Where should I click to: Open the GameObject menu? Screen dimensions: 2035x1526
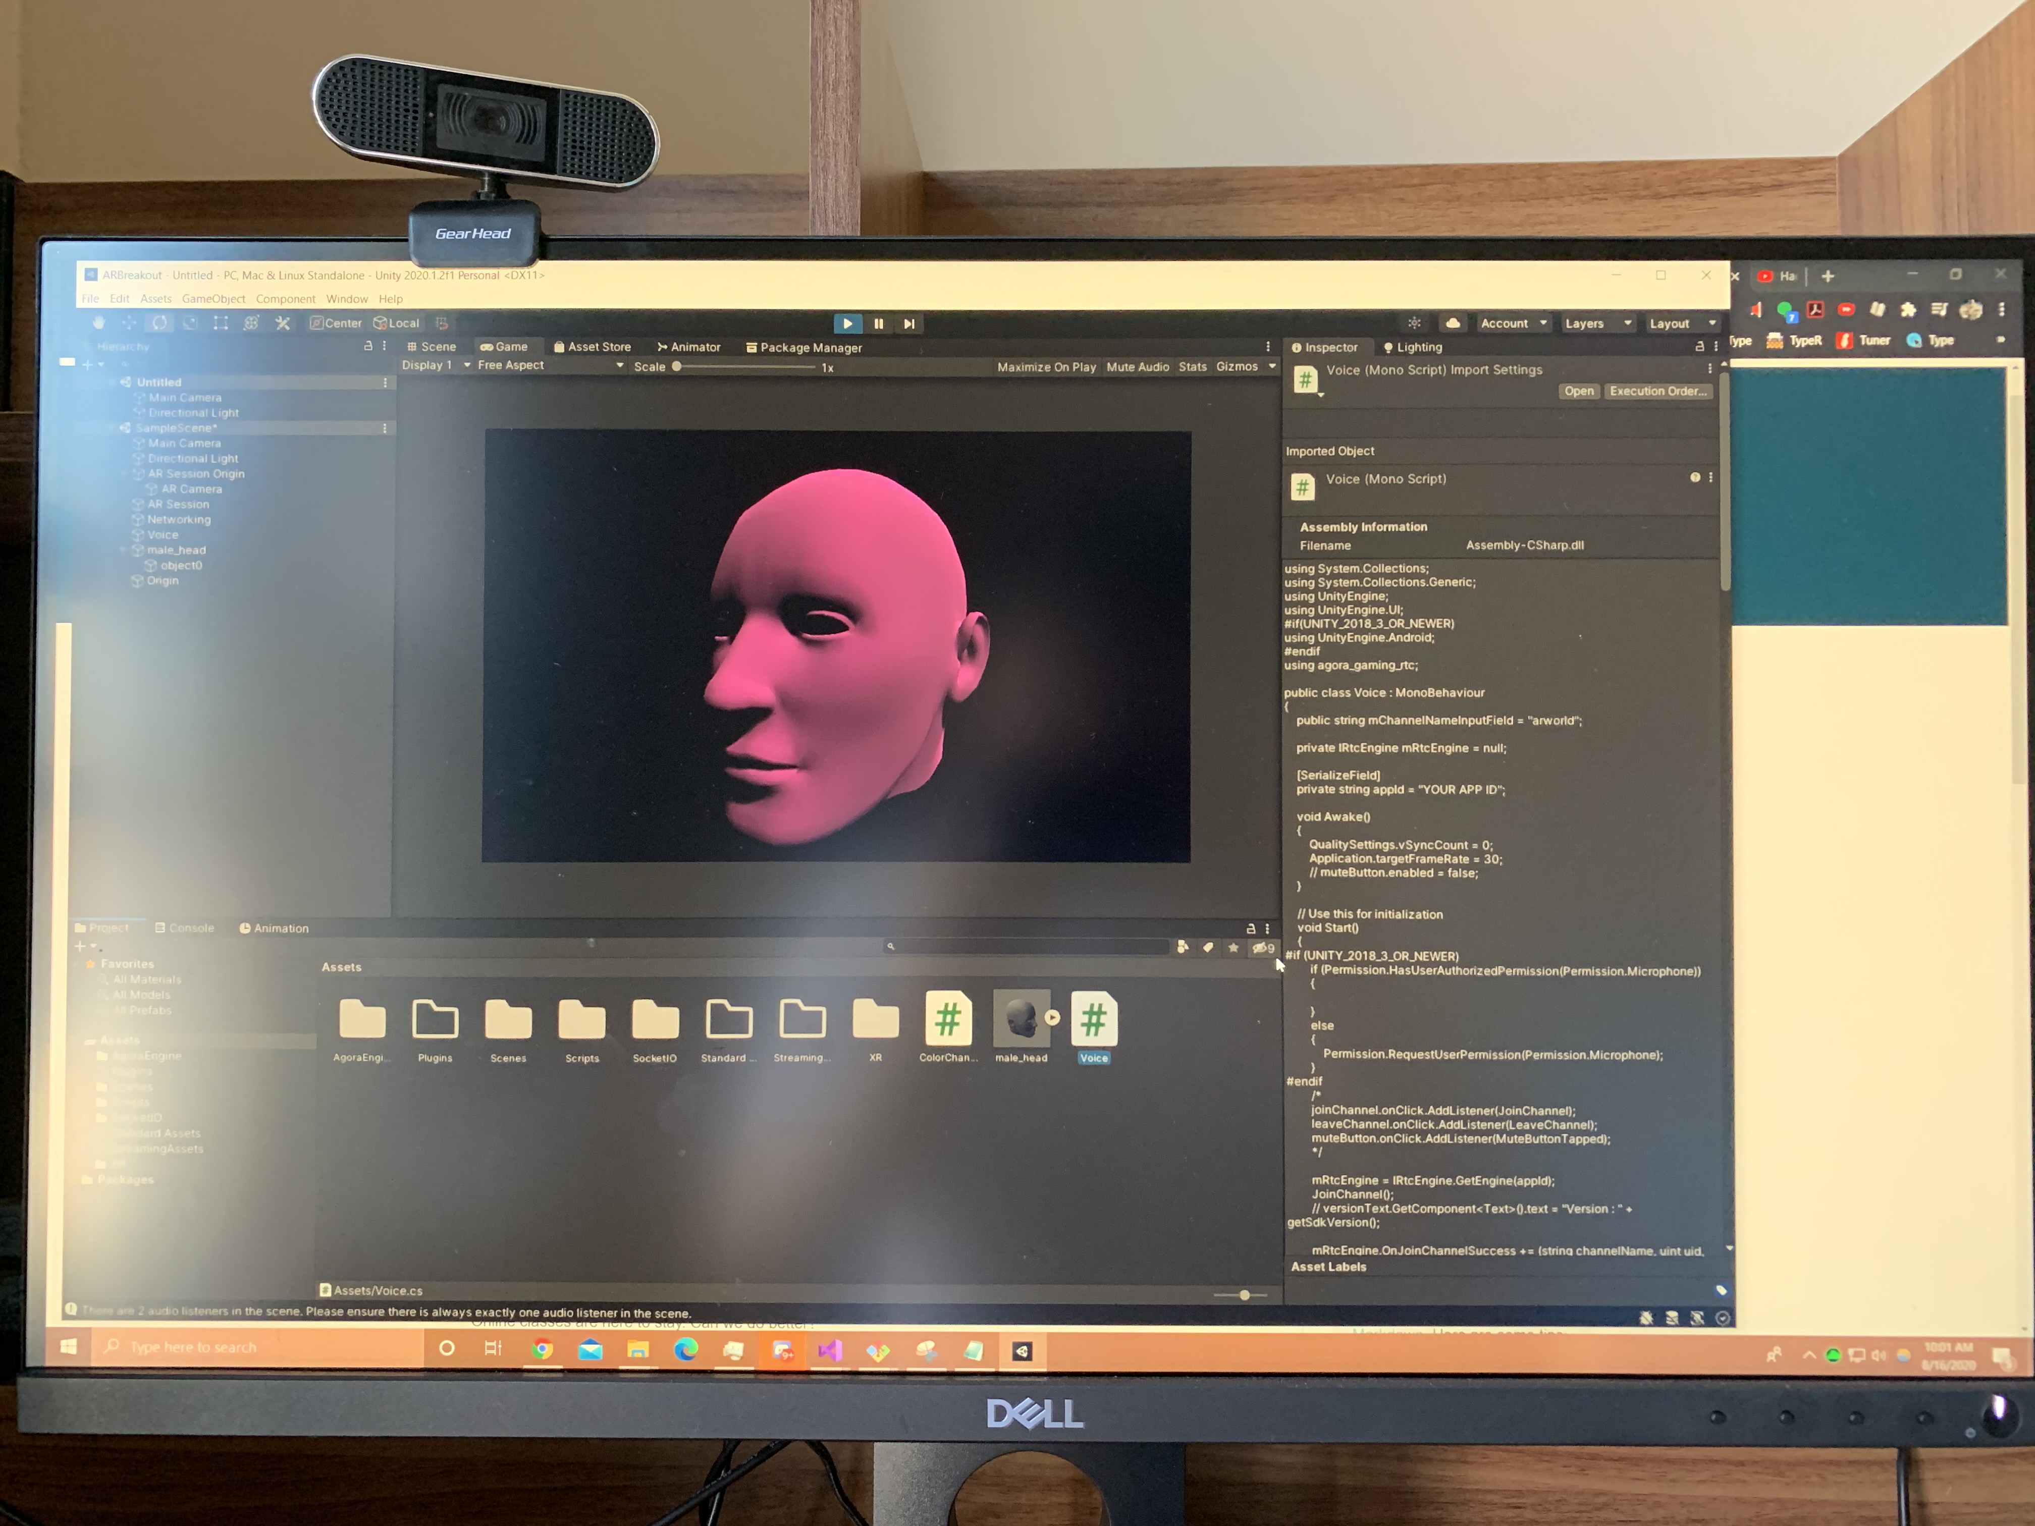pos(213,299)
